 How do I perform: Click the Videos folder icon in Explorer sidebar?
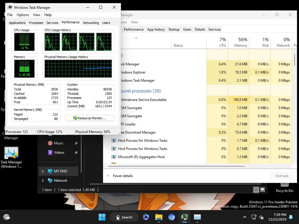coord(50,152)
